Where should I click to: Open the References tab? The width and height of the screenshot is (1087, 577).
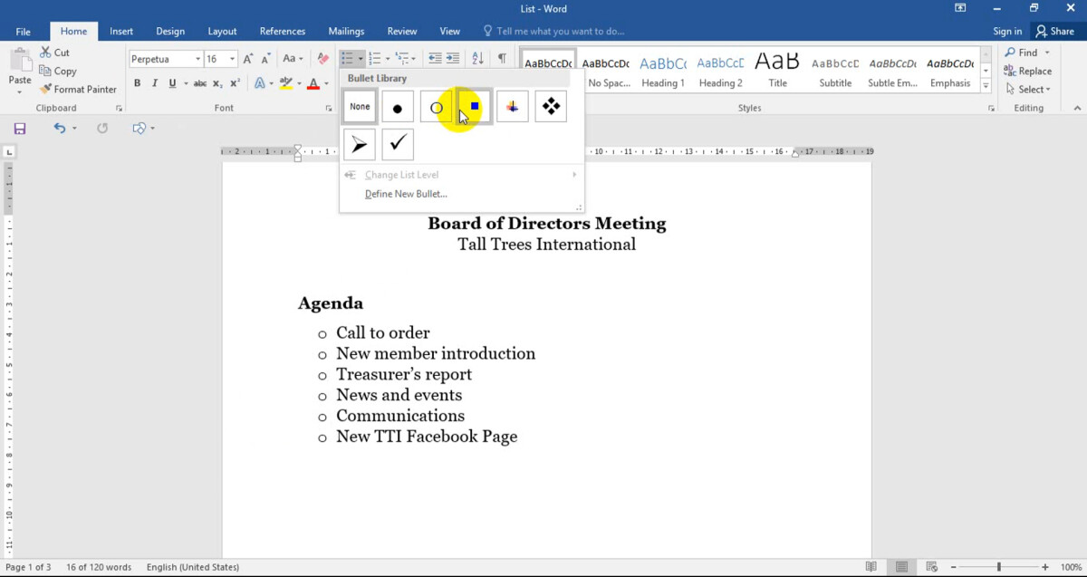283,32
